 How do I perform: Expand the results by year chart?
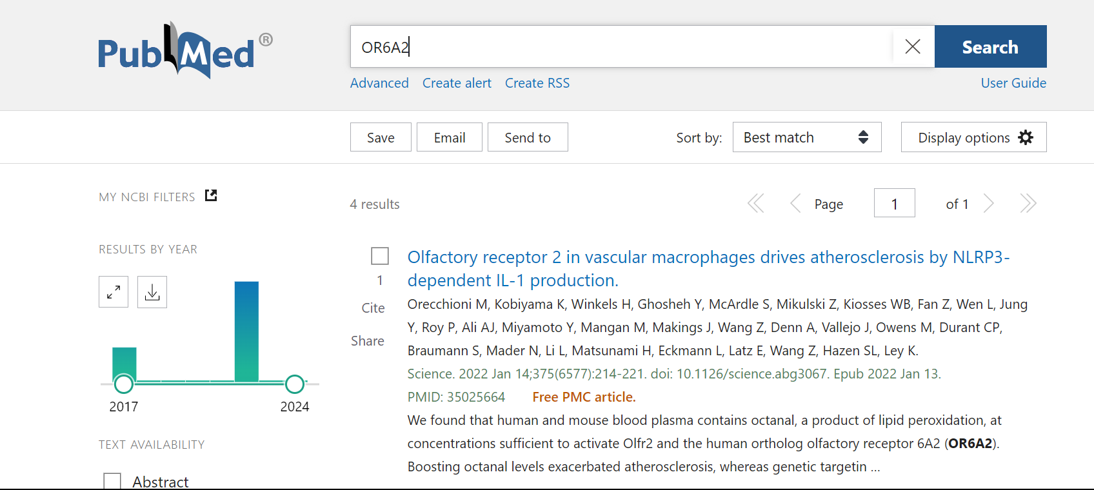point(114,292)
